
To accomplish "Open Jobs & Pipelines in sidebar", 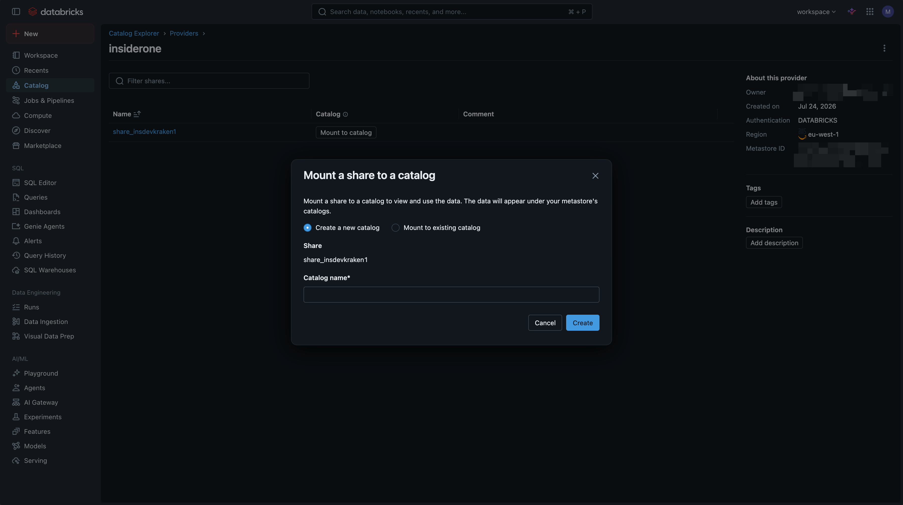I will [x=50, y=100].
